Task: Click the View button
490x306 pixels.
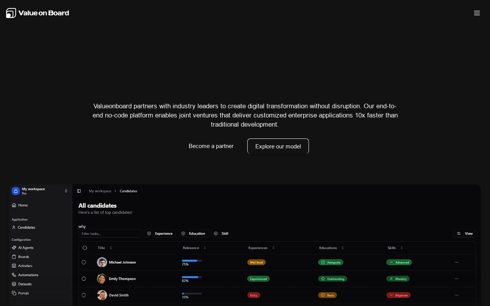Action: pos(465,233)
